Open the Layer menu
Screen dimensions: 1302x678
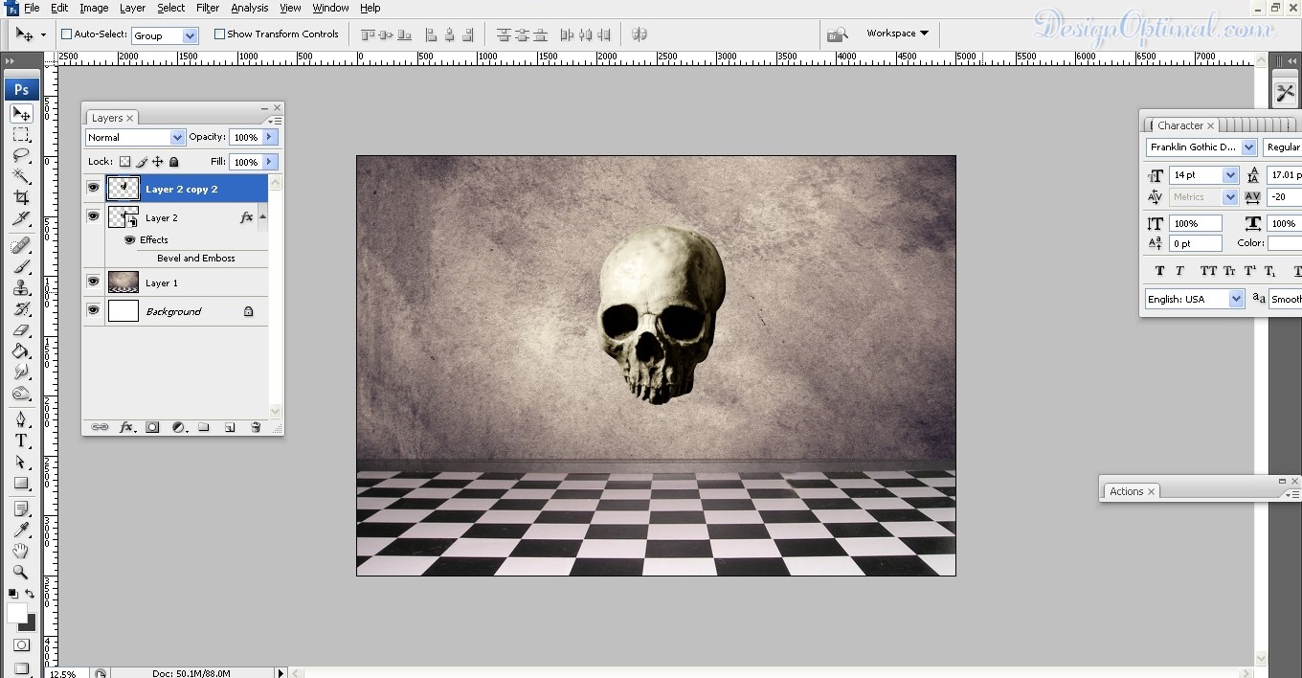pyautogui.click(x=132, y=8)
